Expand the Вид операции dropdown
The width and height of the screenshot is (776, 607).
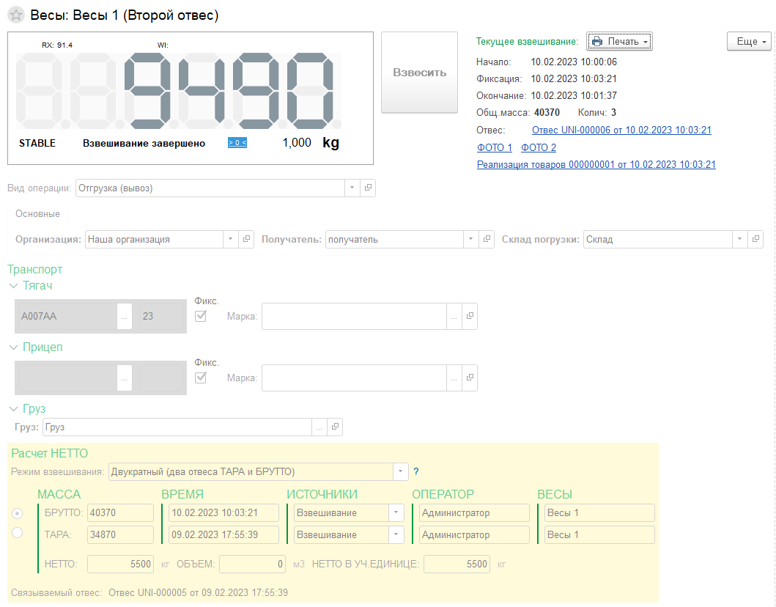352,188
